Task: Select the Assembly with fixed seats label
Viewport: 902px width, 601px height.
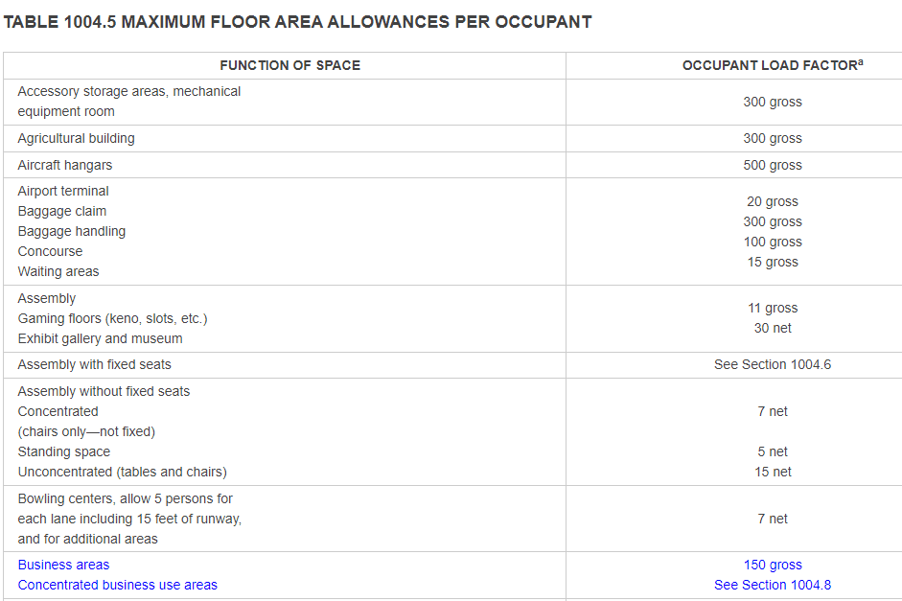Action: point(94,364)
